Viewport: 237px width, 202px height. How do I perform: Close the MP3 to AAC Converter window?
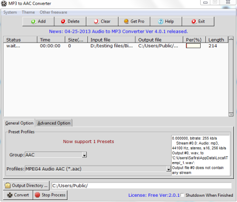[228, 2]
